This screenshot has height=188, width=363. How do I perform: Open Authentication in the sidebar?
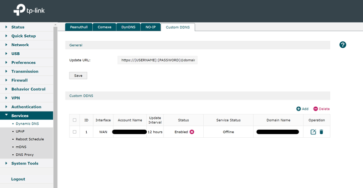[26, 107]
